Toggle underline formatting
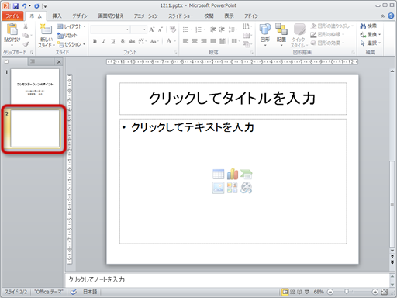397x298 pixels. tap(113, 41)
